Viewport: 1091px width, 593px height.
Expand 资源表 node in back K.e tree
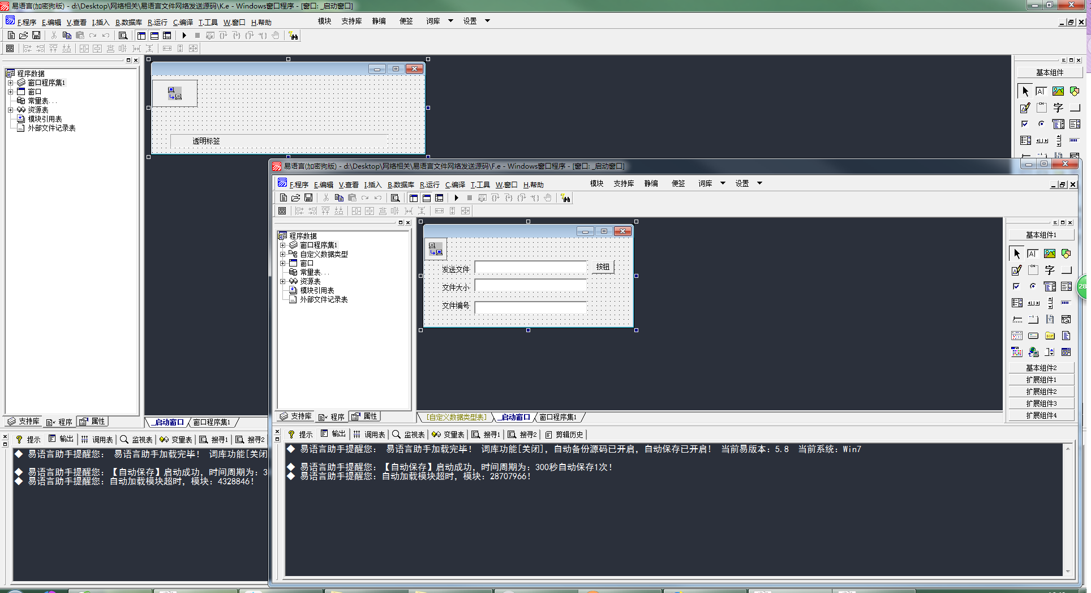click(10, 110)
